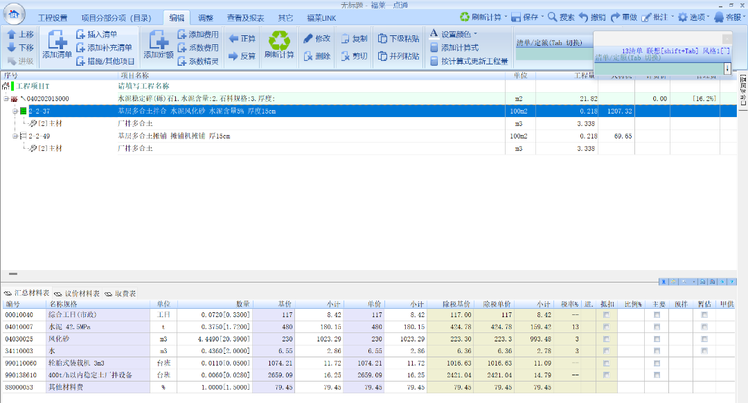Click 按计算式更新工程量

[x=469, y=61]
